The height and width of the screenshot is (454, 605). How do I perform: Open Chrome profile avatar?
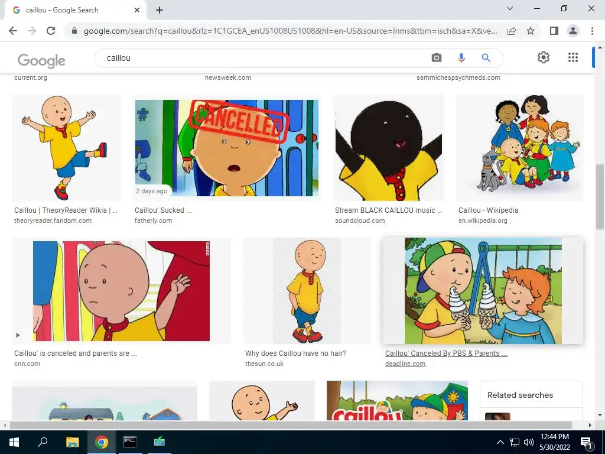[573, 31]
